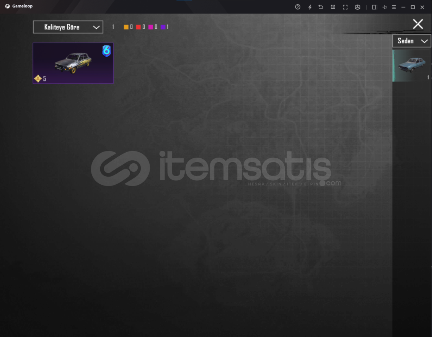Click the orange quality color indicator
432x337 pixels.
click(x=126, y=27)
